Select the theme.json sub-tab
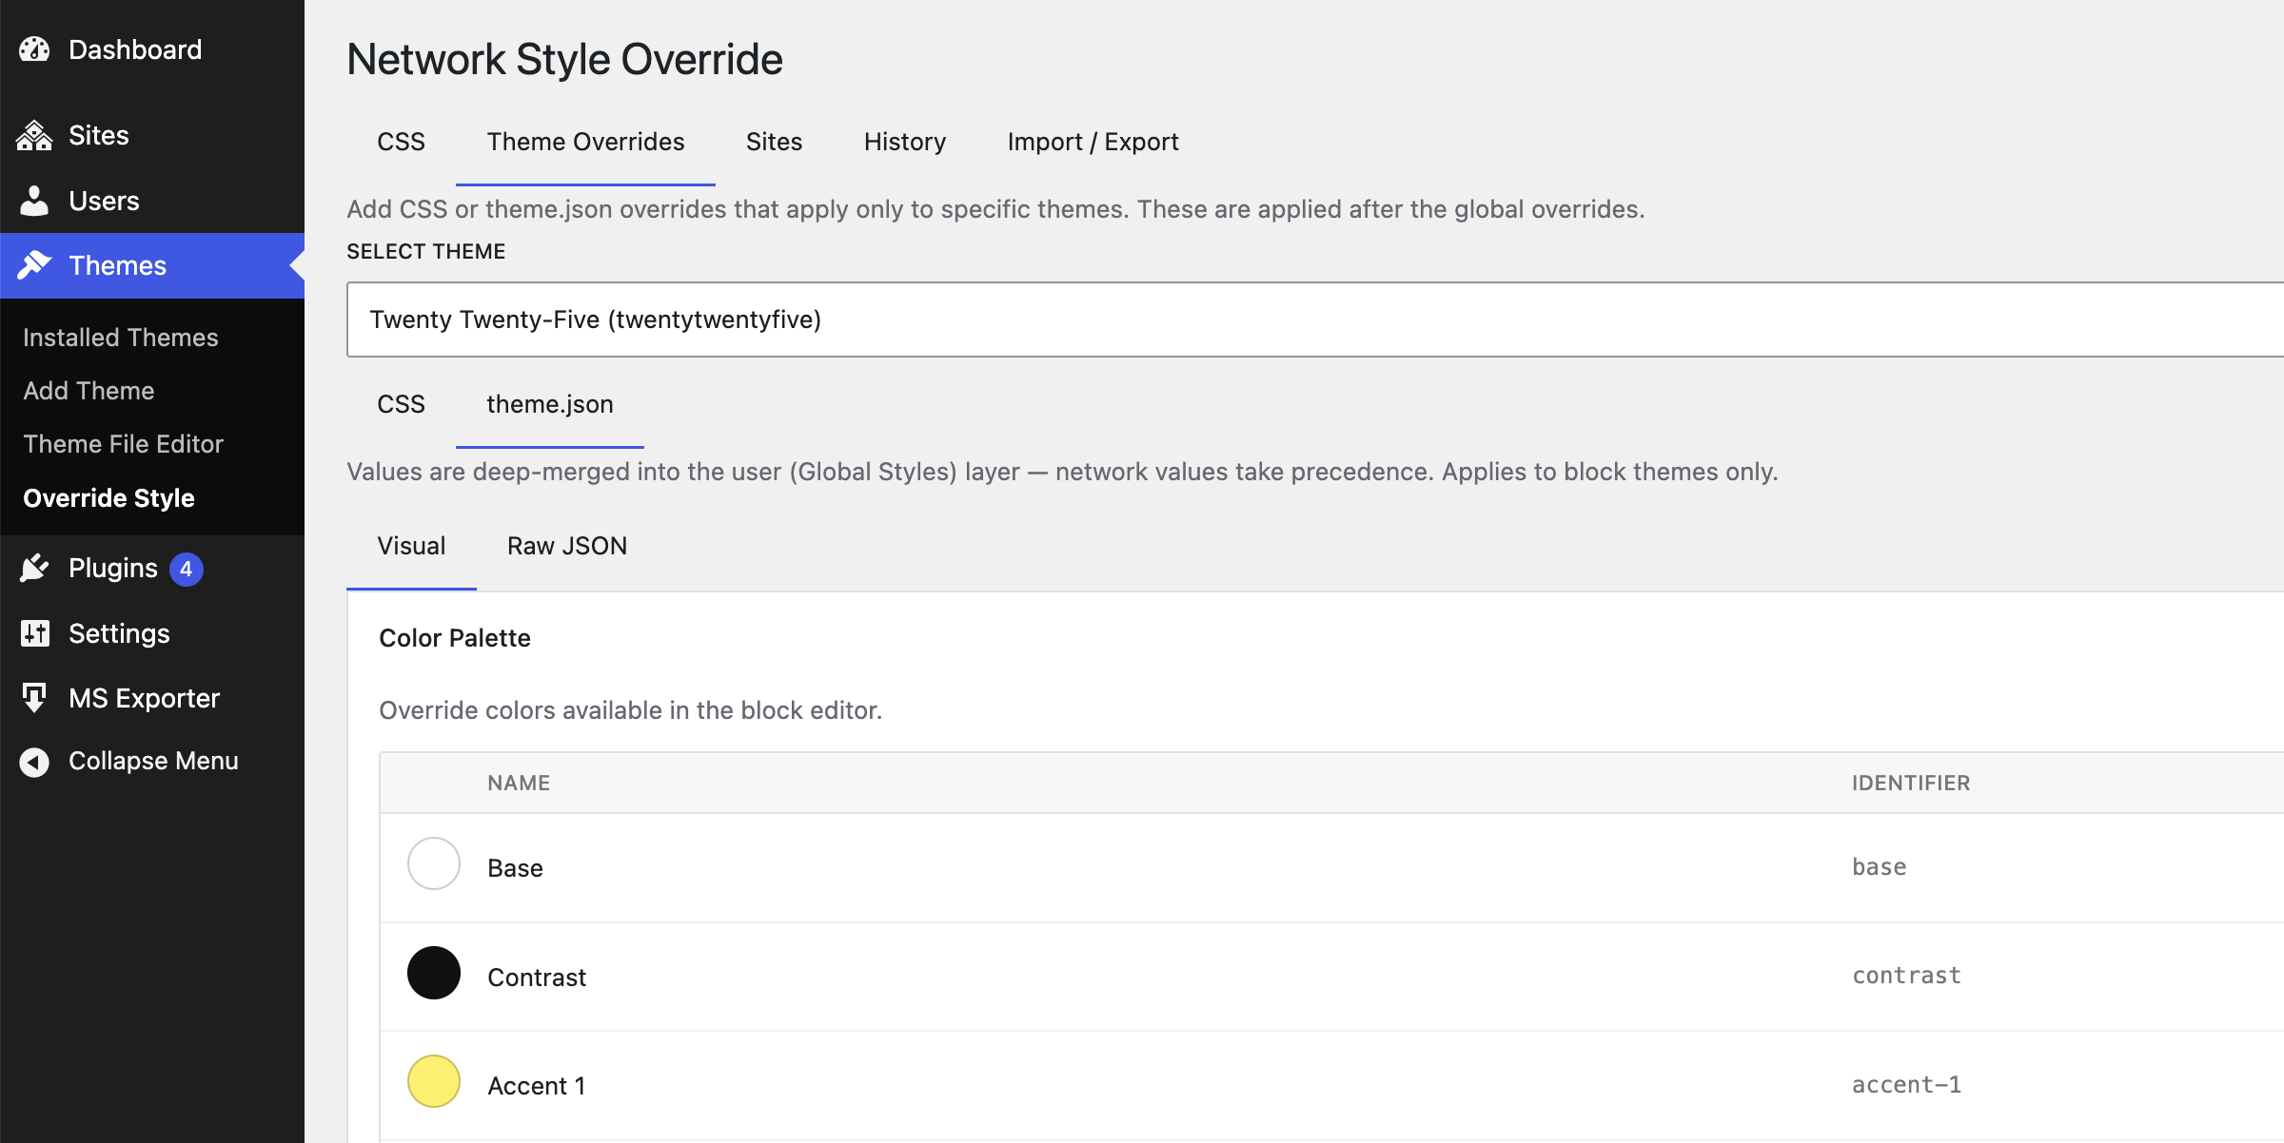 (549, 404)
